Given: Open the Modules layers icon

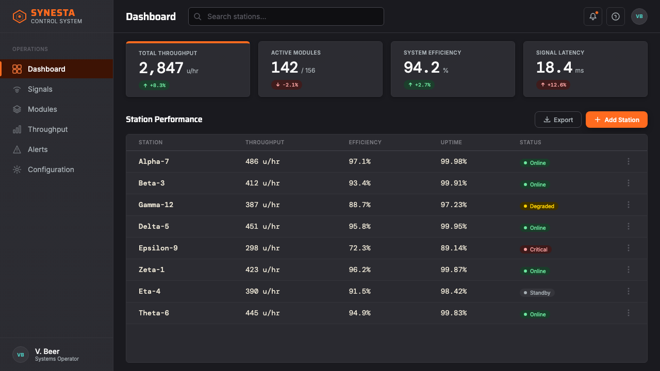Looking at the screenshot, I should (17, 109).
